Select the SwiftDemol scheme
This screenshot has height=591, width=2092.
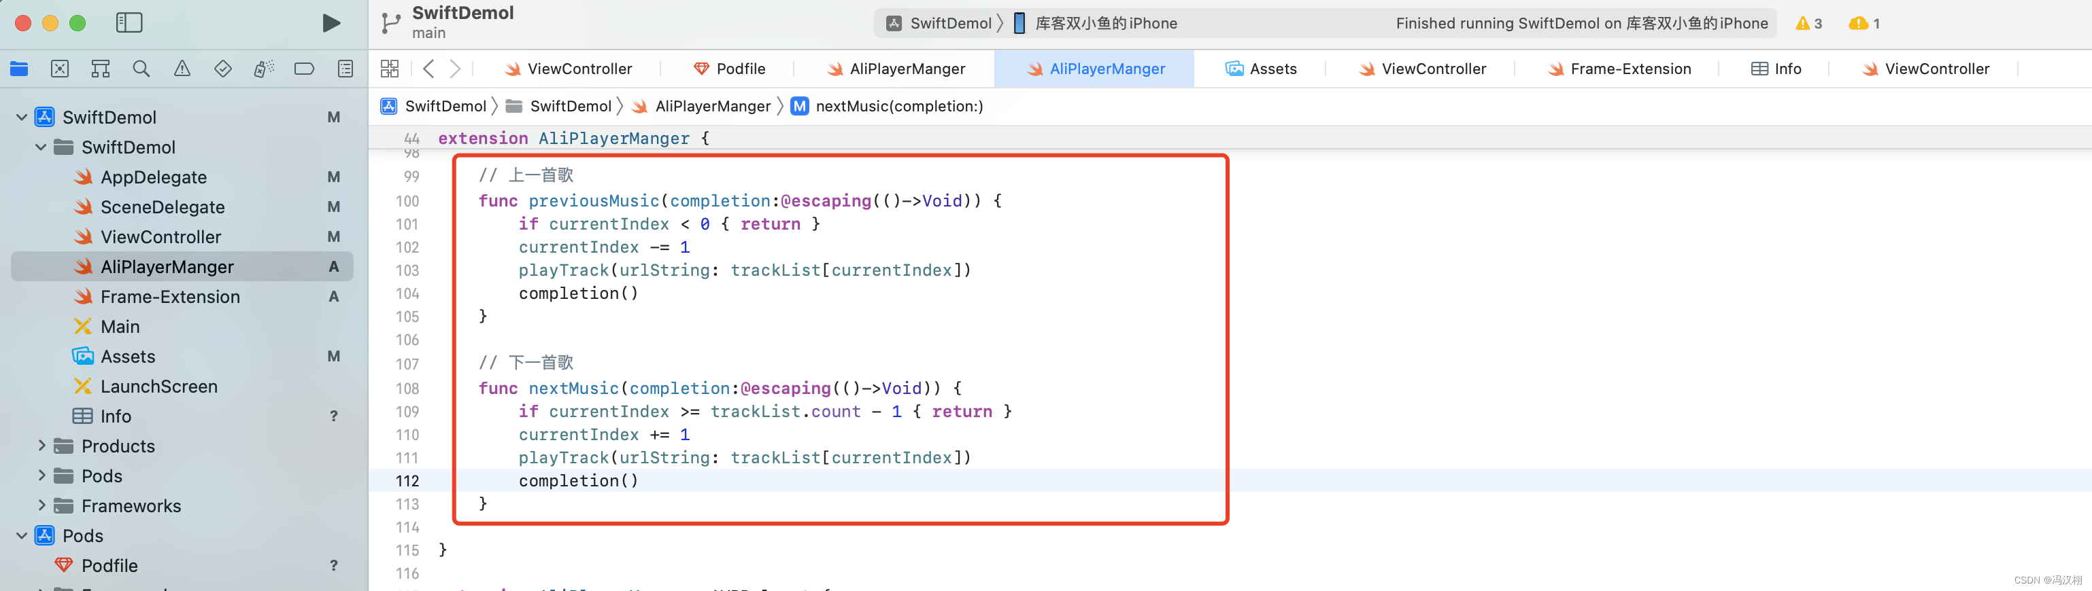(940, 24)
